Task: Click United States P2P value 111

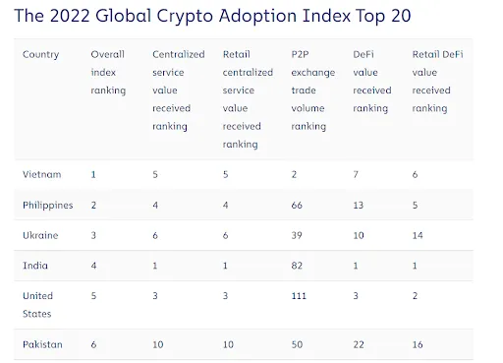Action: 299,296
